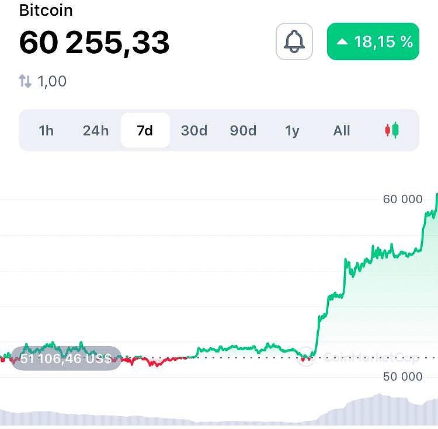Screen dimensions: 438x429
Task: Select the 24h time range
Action: (96, 130)
